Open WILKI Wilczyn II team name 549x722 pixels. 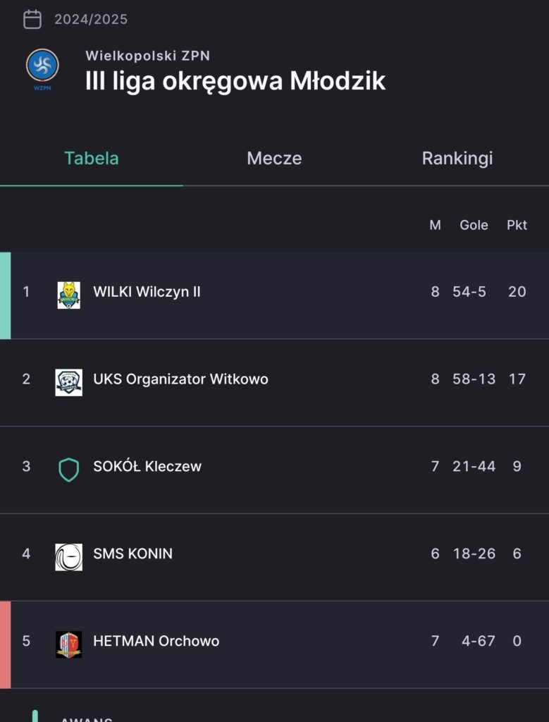tap(147, 292)
